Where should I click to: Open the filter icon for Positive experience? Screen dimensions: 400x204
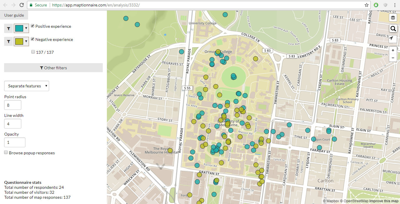coord(8,28)
